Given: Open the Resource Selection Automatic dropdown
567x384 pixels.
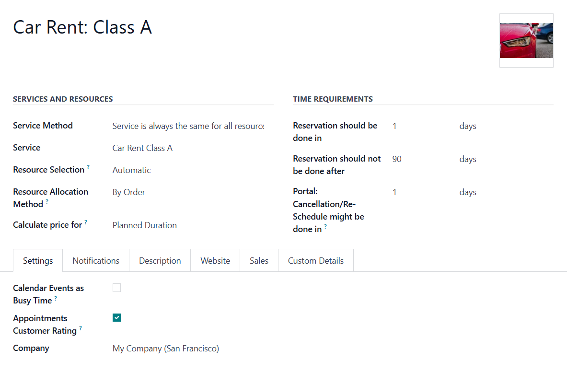Looking at the screenshot, I should (x=188, y=170).
